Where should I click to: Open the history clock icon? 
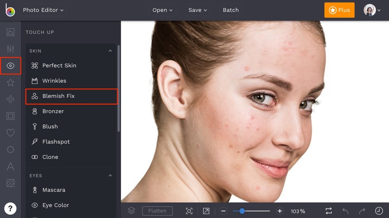point(379,211)
